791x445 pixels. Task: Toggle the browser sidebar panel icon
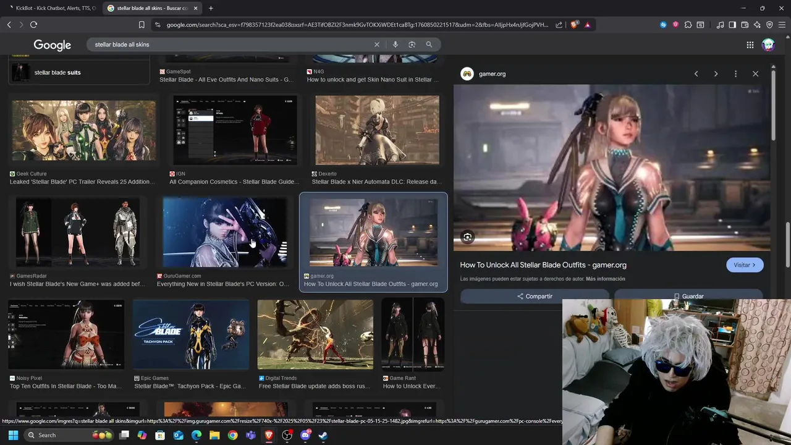click(732, 25)
